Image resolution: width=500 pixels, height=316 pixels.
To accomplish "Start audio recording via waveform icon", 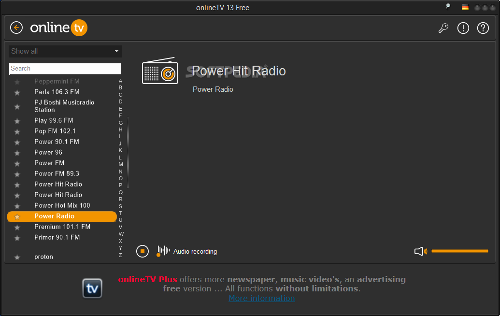I will coord(163,251).
